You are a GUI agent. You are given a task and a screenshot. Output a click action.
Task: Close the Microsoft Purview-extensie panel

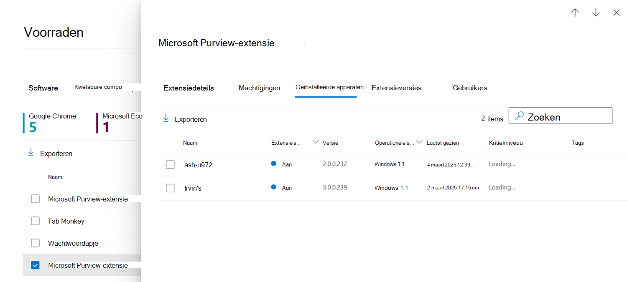coord(617,13)
